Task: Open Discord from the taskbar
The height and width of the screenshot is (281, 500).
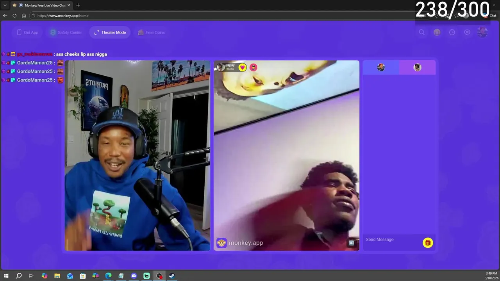Action: pos(134,276)
